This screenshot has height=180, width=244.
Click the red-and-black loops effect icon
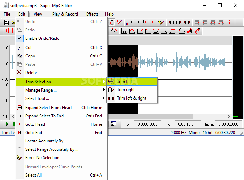pyautogui.click(x=114, y=31)
